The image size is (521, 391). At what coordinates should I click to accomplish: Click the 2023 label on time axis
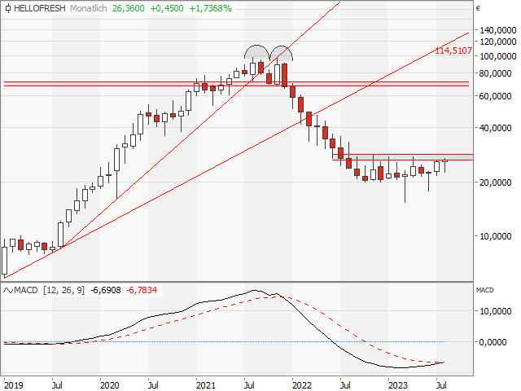(398, 385)
